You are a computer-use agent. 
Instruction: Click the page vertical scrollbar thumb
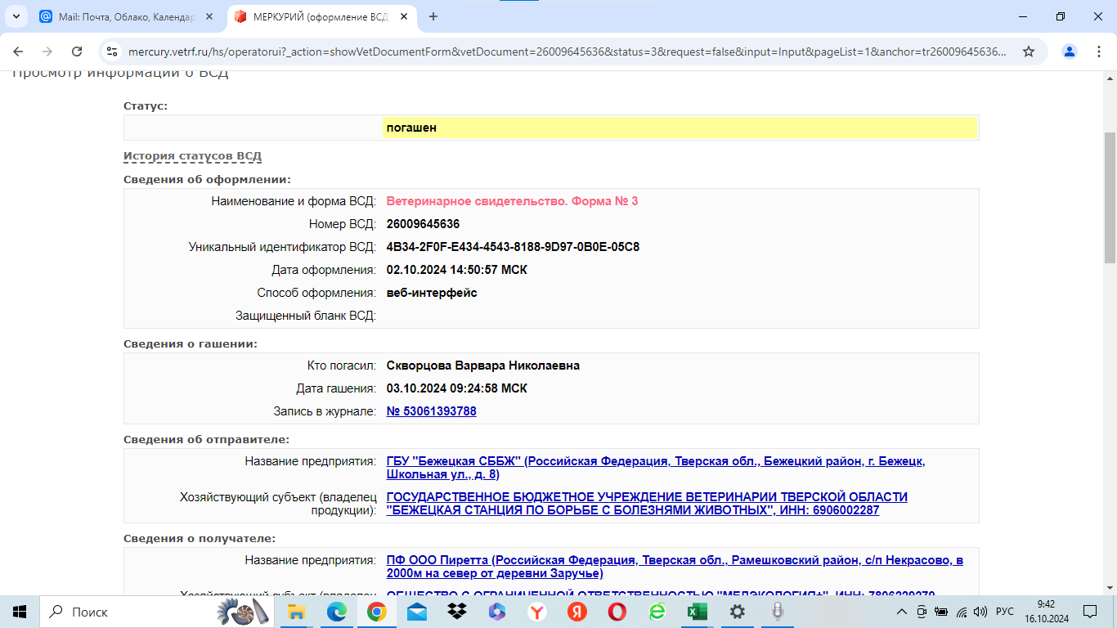click(x=1110, y=196)
